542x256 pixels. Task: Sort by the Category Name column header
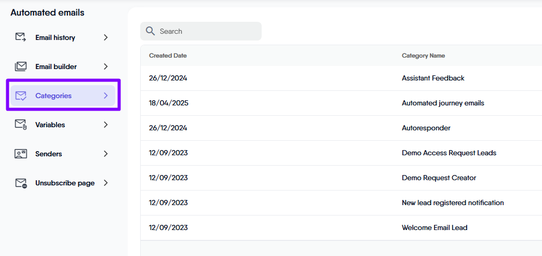coord(423,56)
